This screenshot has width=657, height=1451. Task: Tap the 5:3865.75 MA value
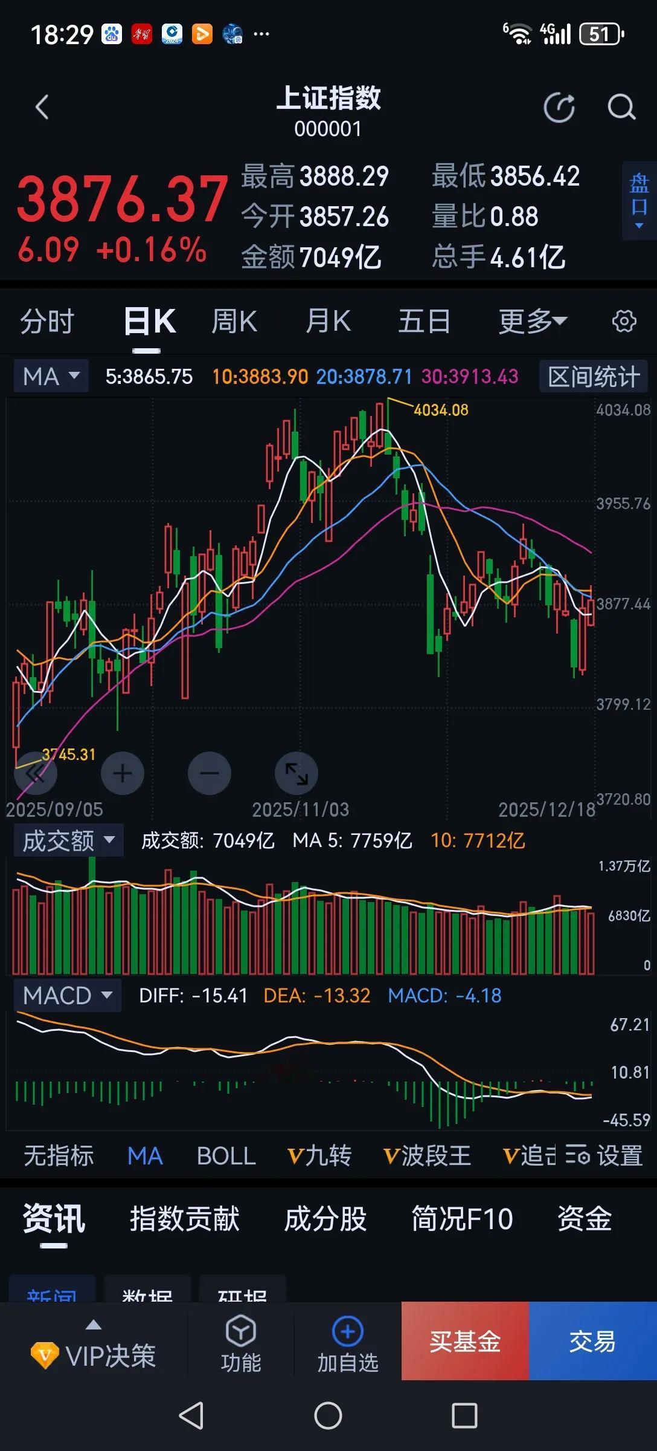pos(149,377)
